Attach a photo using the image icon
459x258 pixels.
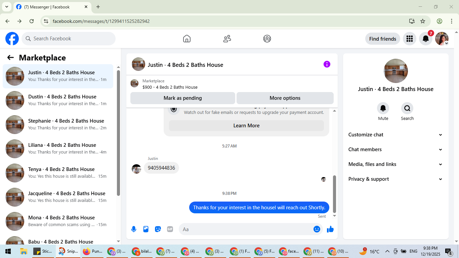tap(146, 229)
